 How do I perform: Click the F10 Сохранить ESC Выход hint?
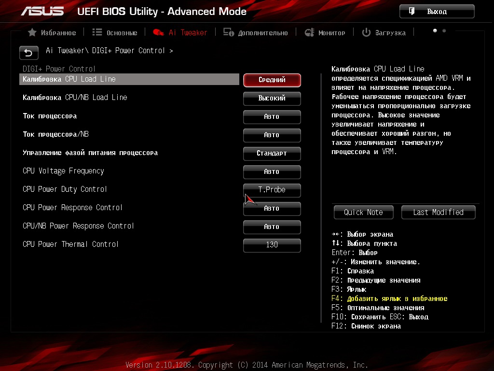[x=380, y=317]
